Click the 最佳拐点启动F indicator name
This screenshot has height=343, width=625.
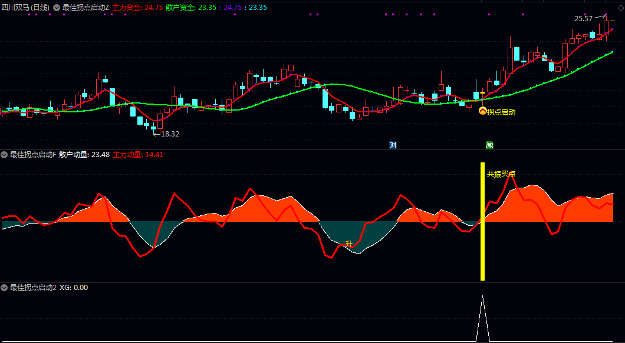pos(32,154)
